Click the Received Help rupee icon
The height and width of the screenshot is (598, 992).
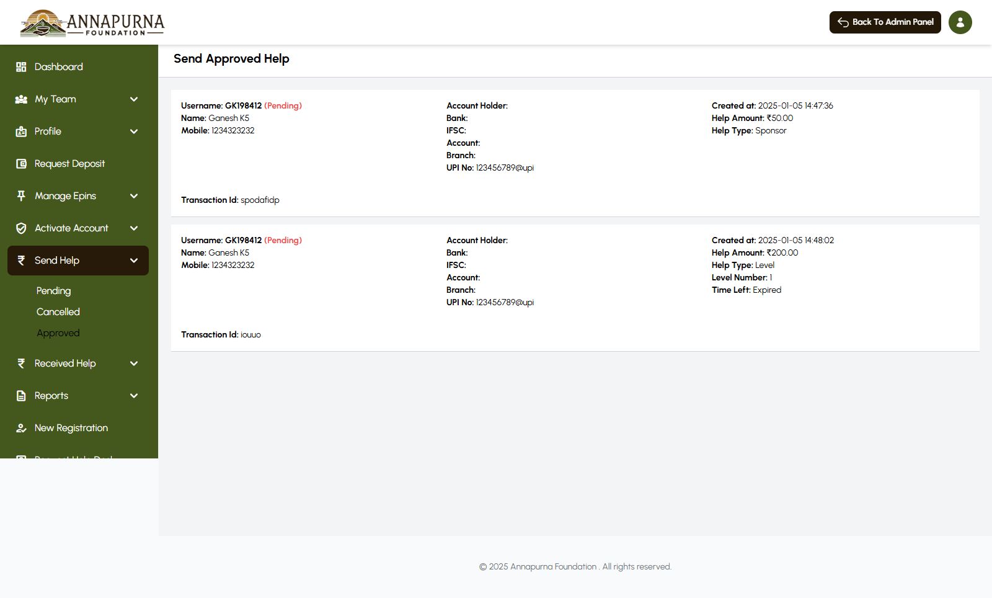[21, 364]
